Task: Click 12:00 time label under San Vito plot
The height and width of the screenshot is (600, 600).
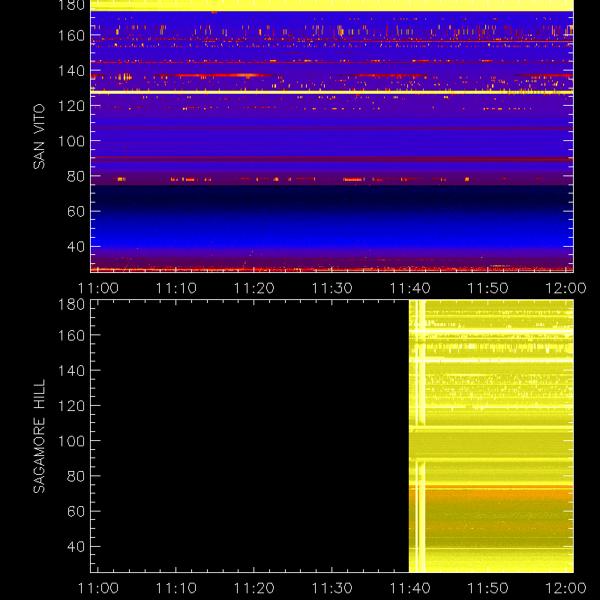Action: [565, 288]
